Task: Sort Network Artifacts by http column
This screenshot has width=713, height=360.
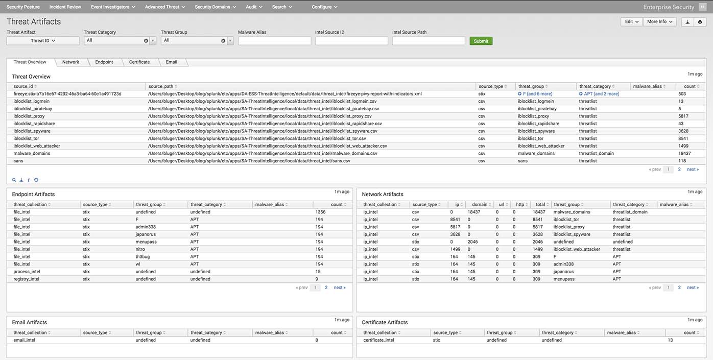Action: click(x=521, y=204)
